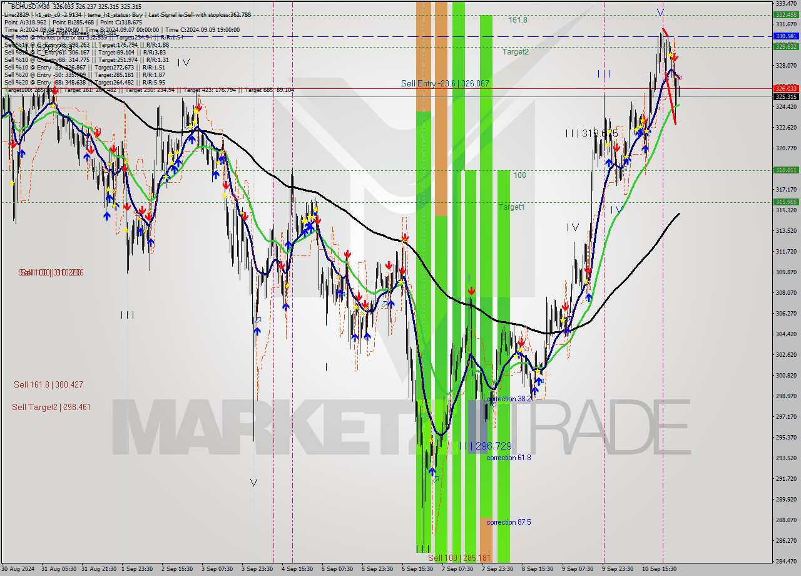Select the 'Sell Entry -23.6 | 326.867' label
This screenshot has height=576, width=801.
click(x=445, y=83)
